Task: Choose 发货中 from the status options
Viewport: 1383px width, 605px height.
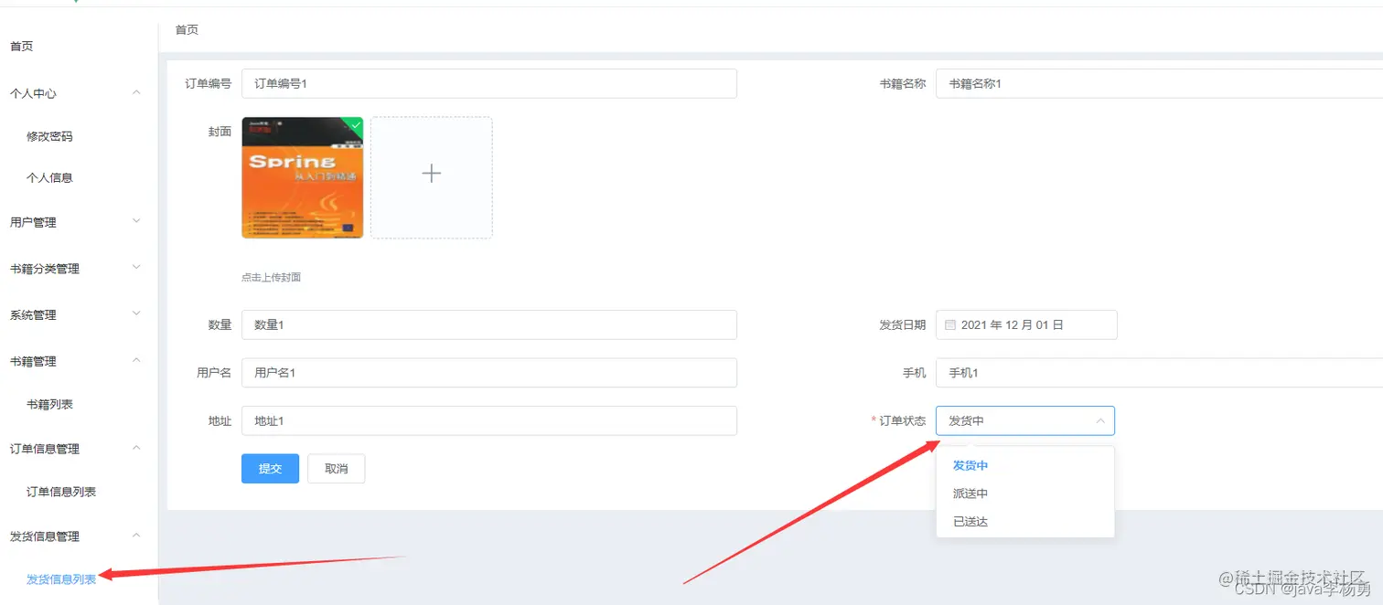Action: (1025, 465)
